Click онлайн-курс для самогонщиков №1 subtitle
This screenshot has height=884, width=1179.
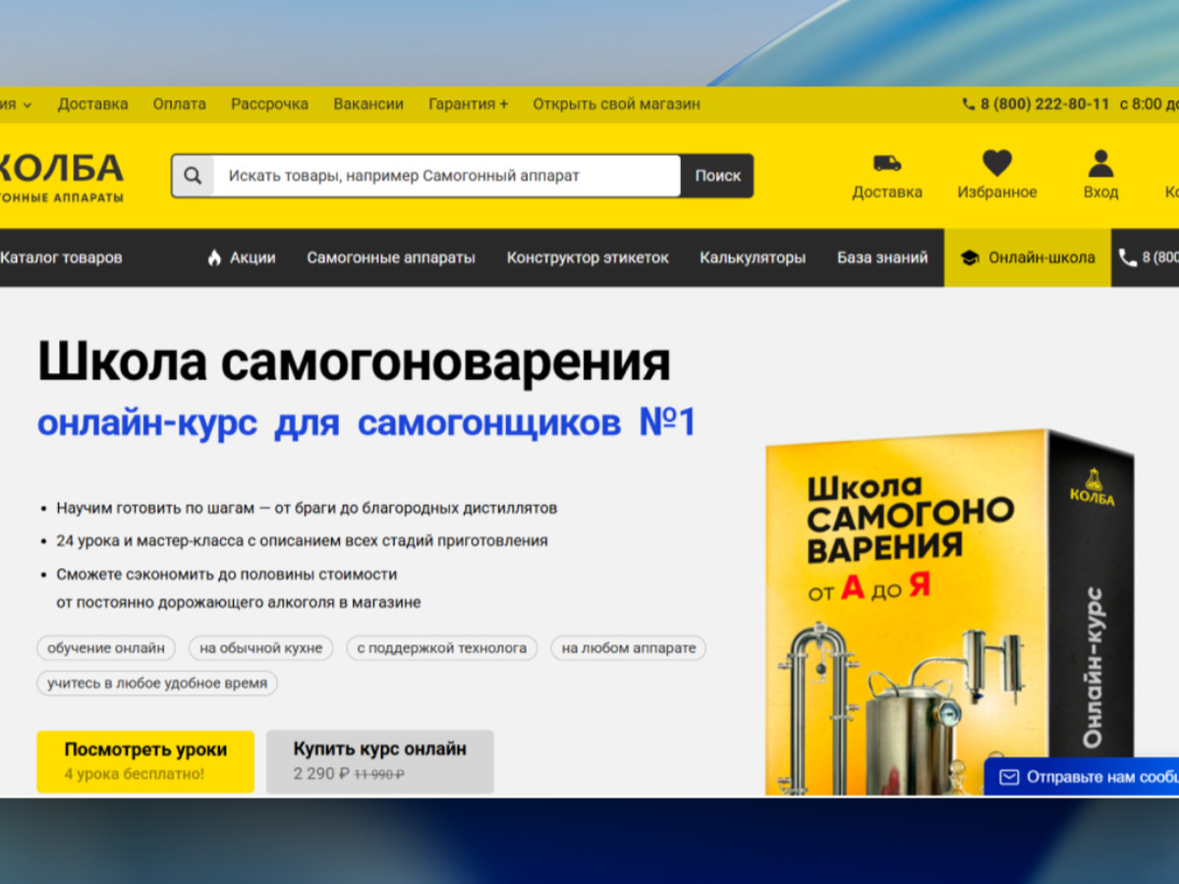tap(366, 422)
